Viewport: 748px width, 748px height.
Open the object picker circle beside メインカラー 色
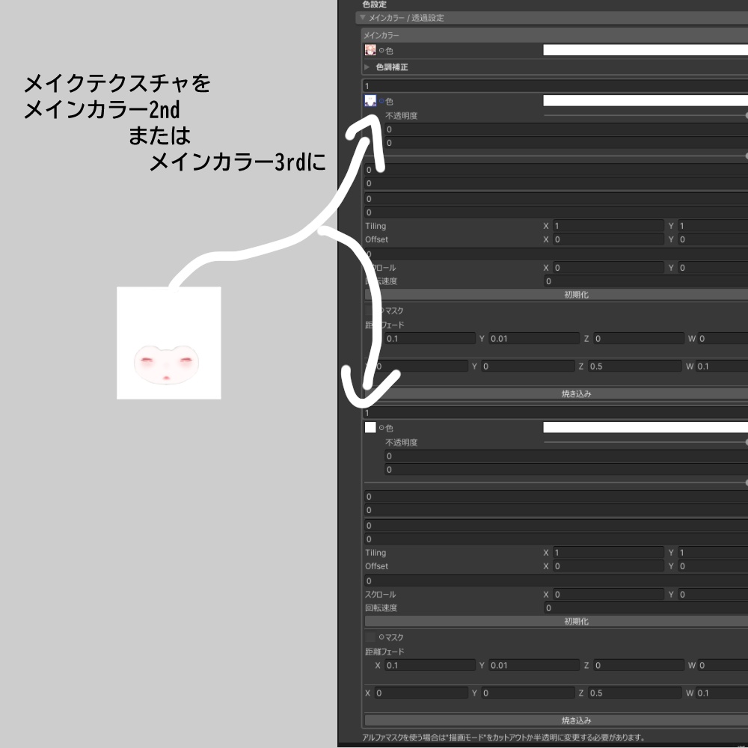pyautogui.click(x=381, y=49)
